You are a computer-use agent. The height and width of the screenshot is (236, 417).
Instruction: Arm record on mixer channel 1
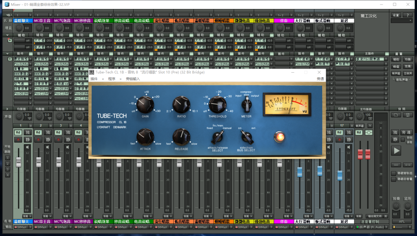[x=18, y=139]
